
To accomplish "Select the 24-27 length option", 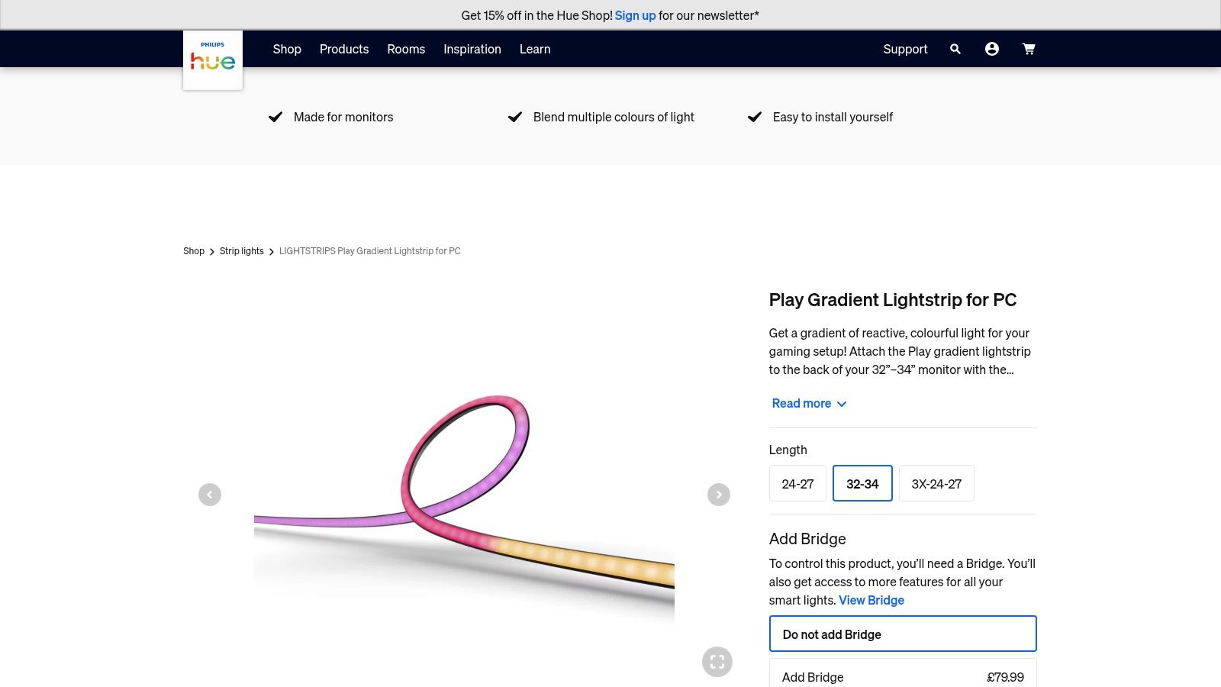I will [797, 483].
